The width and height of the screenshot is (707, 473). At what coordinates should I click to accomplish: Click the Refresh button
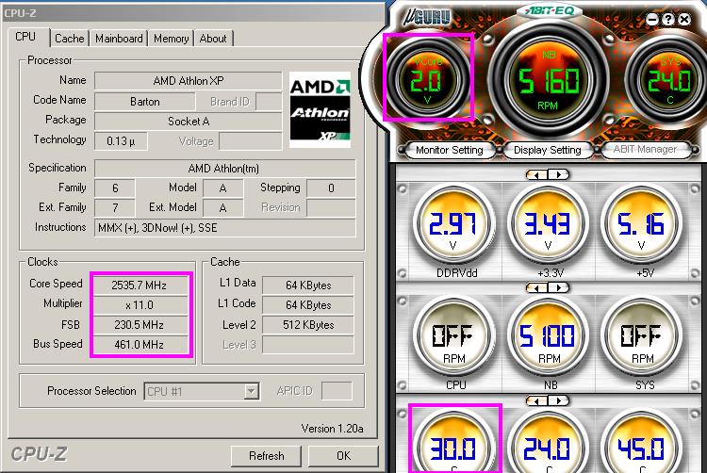point(266,456)
